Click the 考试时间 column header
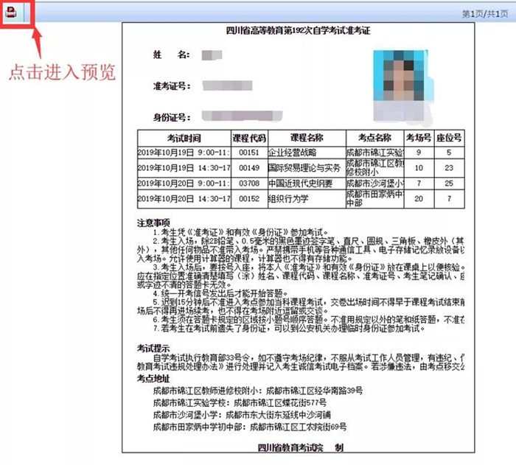The width and height of the screenshot is (516, 465). 184,139
